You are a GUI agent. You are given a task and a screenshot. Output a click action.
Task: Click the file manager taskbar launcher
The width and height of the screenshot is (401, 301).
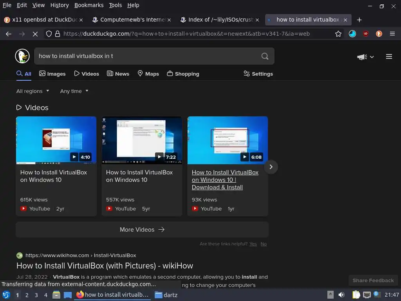[x=56, y=295]
